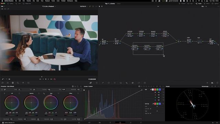The height and width of the screenshot is (124, 220).
Task: Select the EXPOSURE node
Action: coord(130,34)
